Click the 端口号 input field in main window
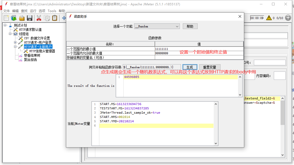The height and width of the screenshot is (165, 294). click(x=269, y=63)
